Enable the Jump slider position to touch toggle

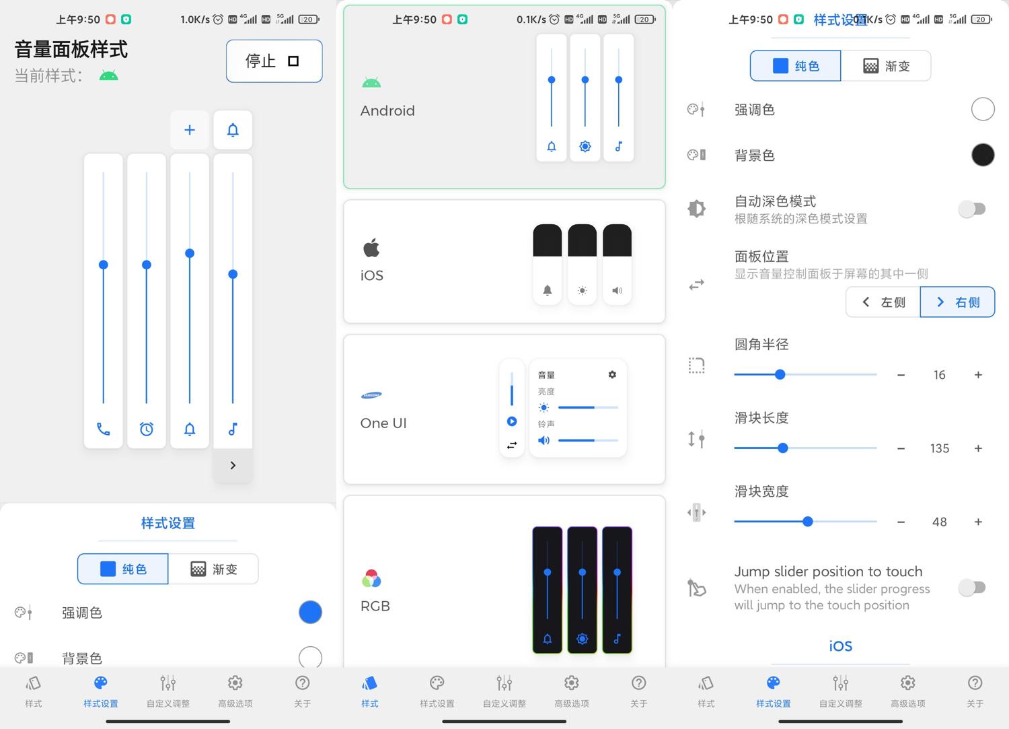coord(973,587)
